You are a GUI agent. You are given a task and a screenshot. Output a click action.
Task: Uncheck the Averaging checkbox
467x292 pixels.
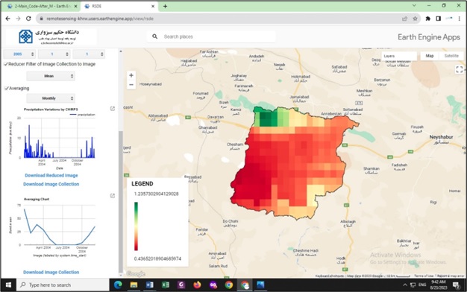point(6,89)
